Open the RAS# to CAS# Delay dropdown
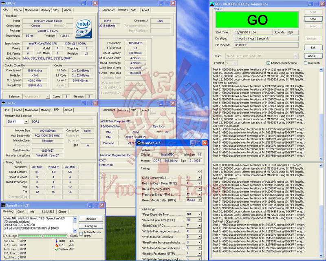326x261 pixels. pos(199,183)
